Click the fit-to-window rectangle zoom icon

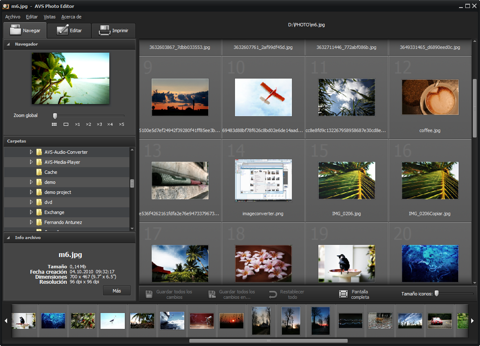(x=66, y=124)
